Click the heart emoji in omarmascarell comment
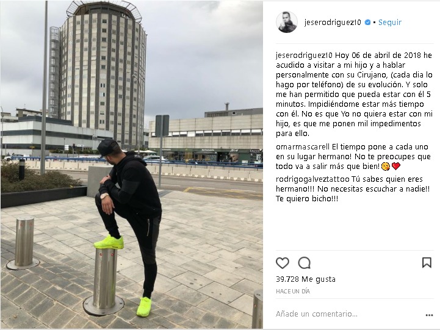 [395, 167]
